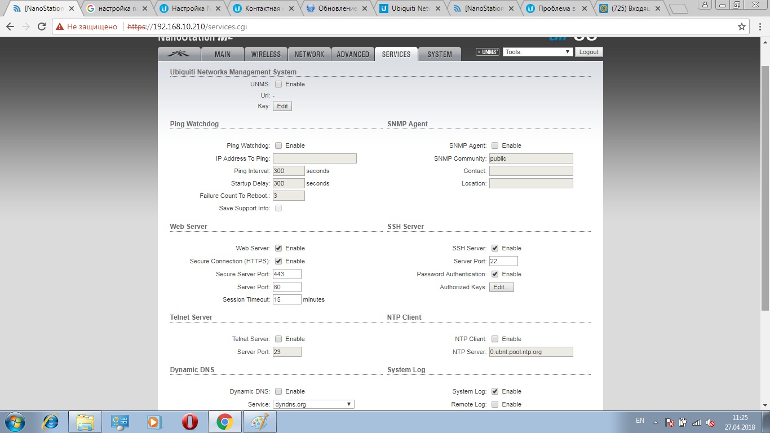Click Edit button for UNMS Key
Screen dimensions: 770x433
click(x=282, y=106)
